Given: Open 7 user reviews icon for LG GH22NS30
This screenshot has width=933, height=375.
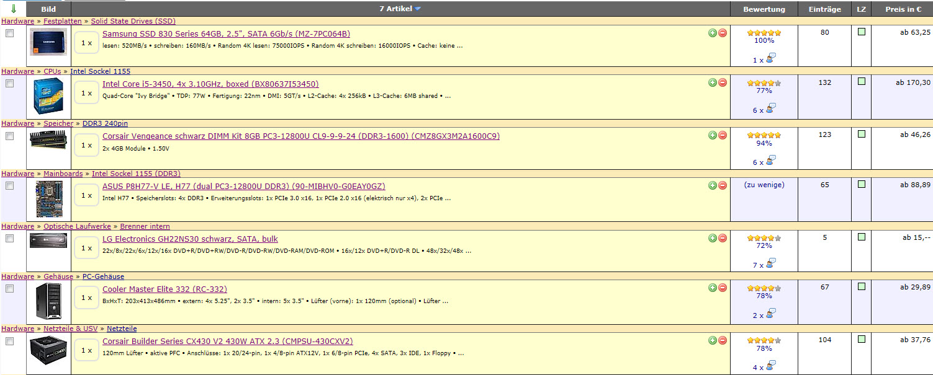Looking at the screenshot, I should tap(771, 263).
